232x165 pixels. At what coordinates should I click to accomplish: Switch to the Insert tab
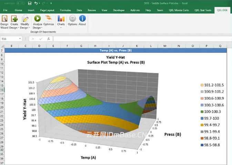pyautogui.click(x=31, y=10)
